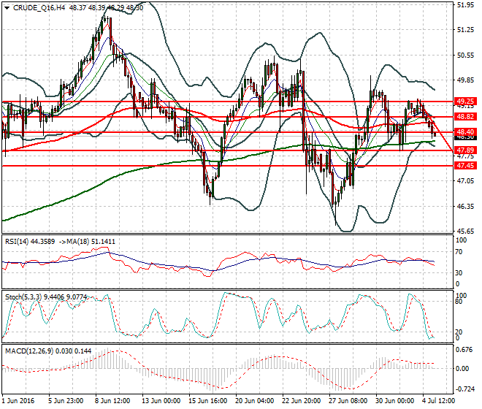482x409 pixels.
Task: Select the 15 Jun 16:00 time label
Action: point(207,401)
